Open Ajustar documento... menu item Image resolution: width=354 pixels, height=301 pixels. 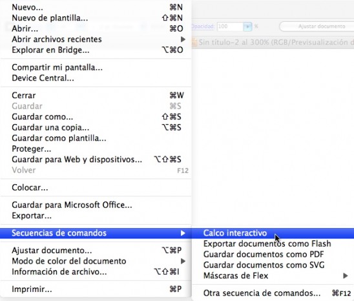pyautogui.click(x=96, y=251)
